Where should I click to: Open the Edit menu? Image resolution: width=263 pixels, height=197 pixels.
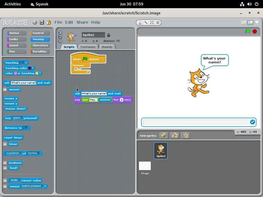click(x=69, y=22)
